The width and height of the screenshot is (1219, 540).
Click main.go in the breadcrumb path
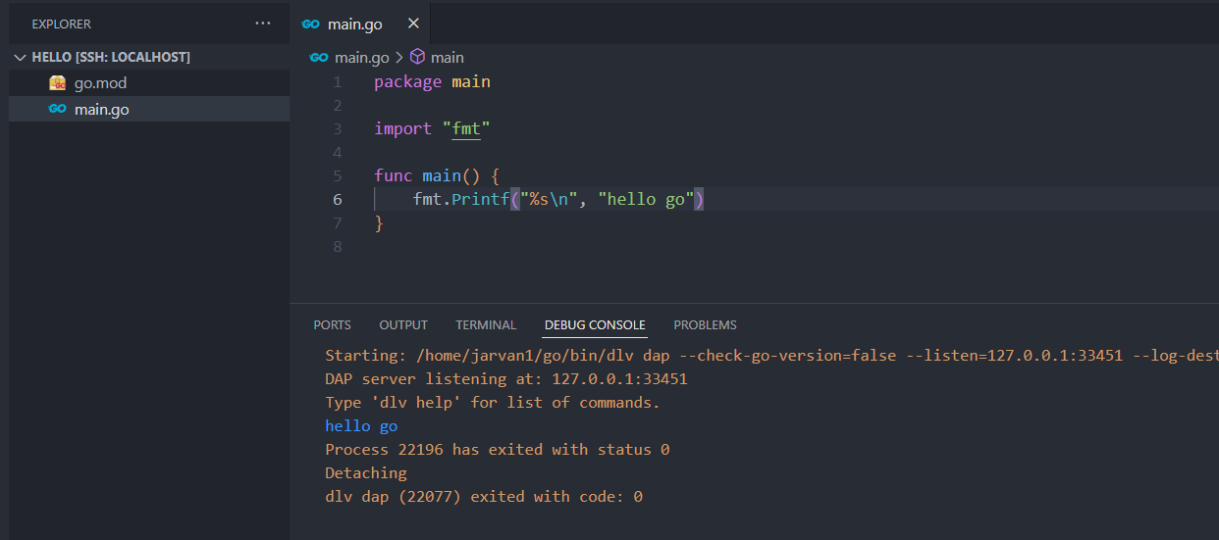(x=362, y=58)
